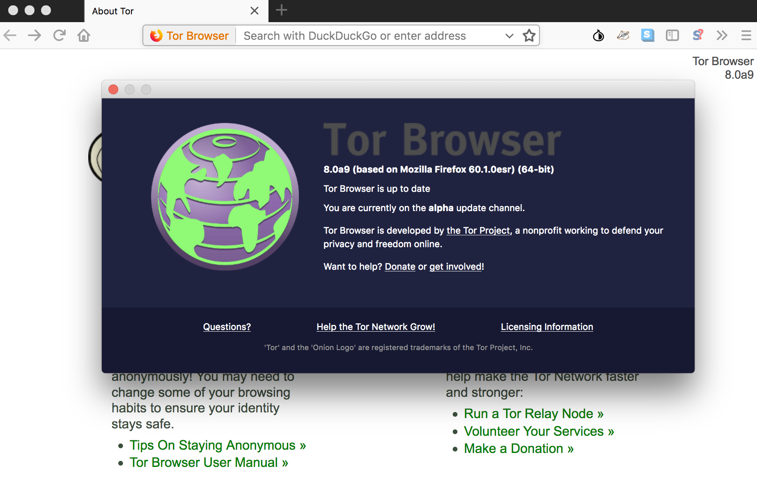
Task: Open Tips On Staying Anonymous link
Action: 218,445
